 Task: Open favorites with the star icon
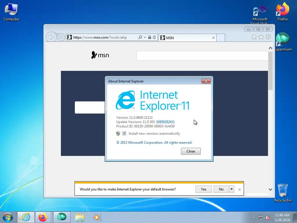(x=261, y=37)
